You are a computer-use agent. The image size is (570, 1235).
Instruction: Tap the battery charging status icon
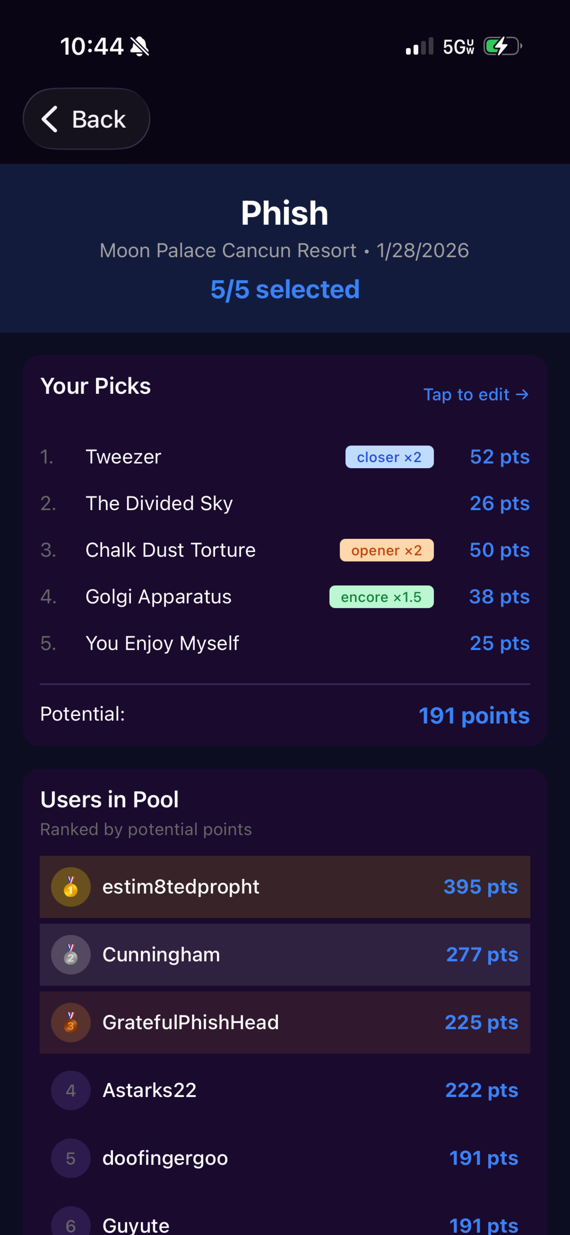(503, 46)
